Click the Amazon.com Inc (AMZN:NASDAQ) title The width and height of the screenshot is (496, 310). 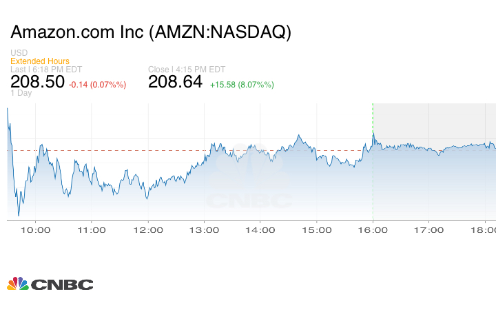[151, 32]
